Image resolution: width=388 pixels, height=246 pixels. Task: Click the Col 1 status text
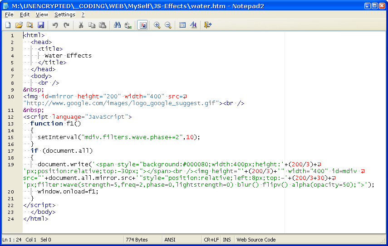click(x=31, y=240)
